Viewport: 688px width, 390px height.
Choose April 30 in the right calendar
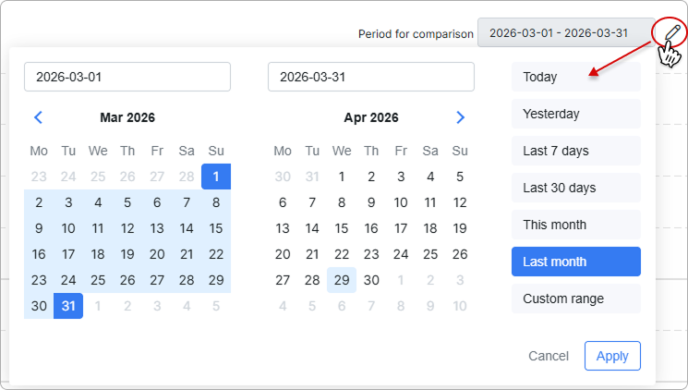tap(371, 280)
